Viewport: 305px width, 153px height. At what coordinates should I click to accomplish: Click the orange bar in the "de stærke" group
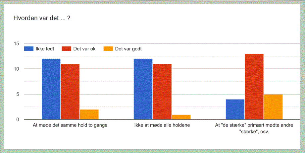click(x=273, y=107)
